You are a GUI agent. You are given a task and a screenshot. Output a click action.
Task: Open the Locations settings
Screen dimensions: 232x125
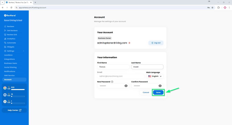pyautogui.click(x=8, y=55)
